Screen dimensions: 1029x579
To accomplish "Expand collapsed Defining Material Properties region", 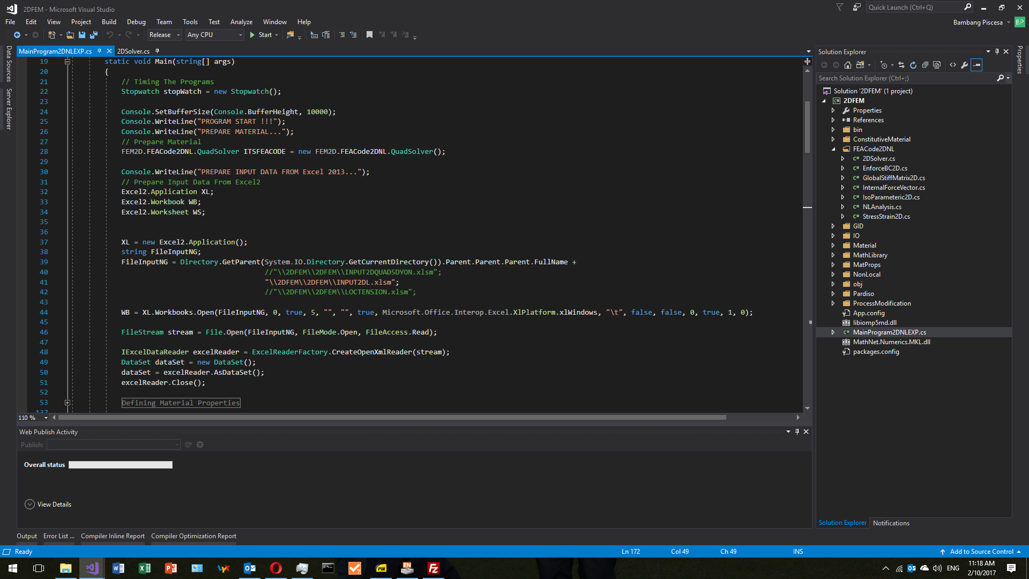I will click(x=68, y=403).
